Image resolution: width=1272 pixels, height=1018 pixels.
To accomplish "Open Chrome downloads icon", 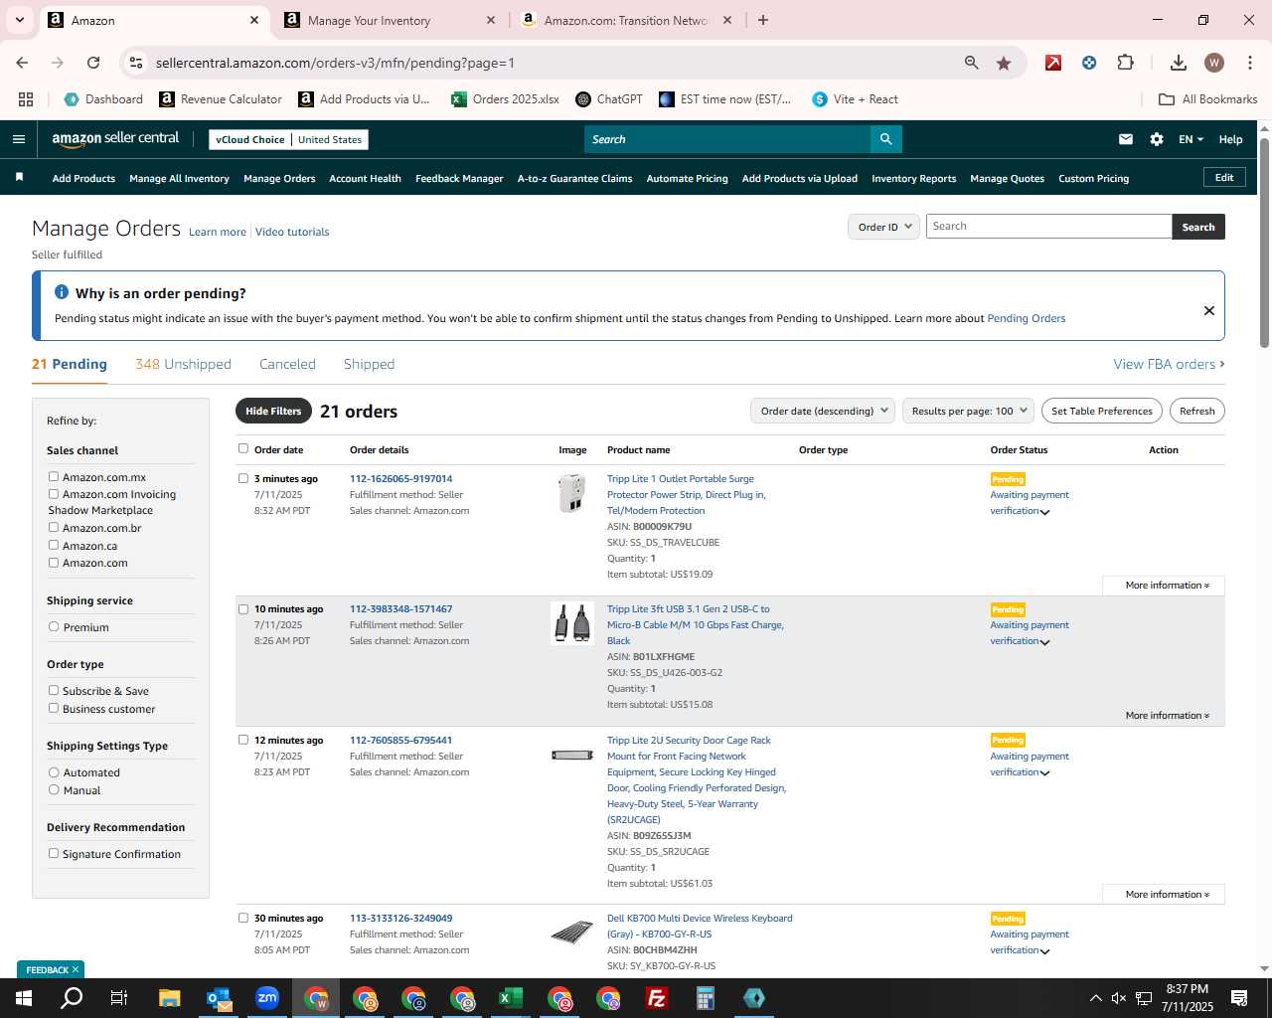I will (x=1178, y=63).
